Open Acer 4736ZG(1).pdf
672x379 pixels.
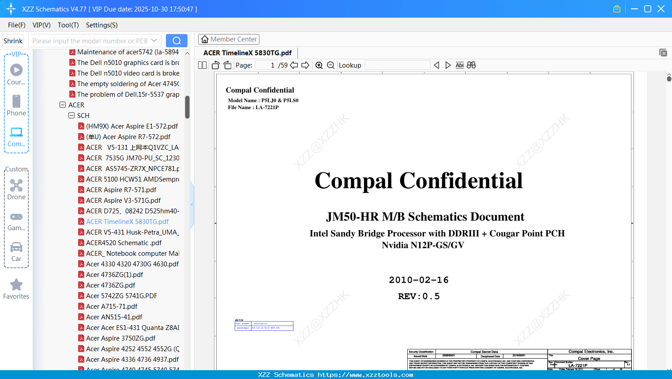114,275
